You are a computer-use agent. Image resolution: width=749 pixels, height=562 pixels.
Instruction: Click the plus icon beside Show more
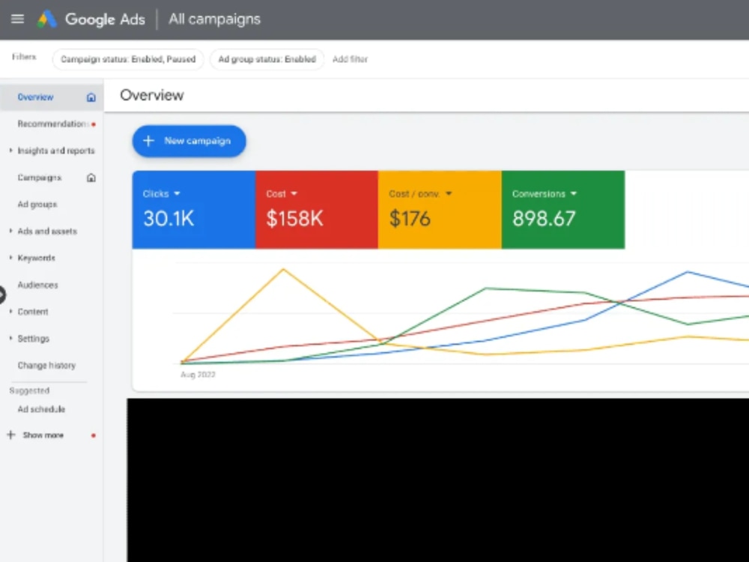tap(11, 435)
